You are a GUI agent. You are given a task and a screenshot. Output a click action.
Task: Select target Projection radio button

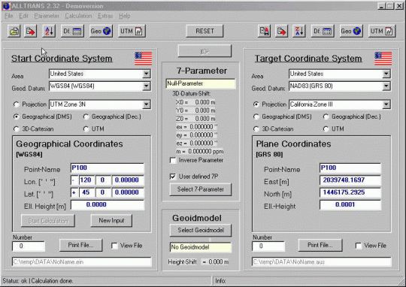tap(256, 104)
